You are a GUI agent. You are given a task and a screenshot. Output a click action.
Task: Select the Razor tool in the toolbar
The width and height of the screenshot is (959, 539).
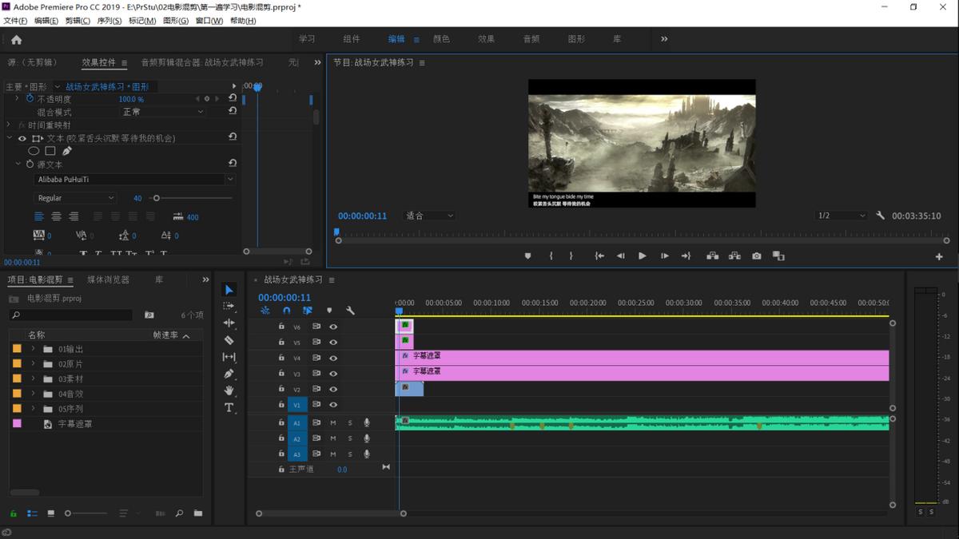point(229,340)
